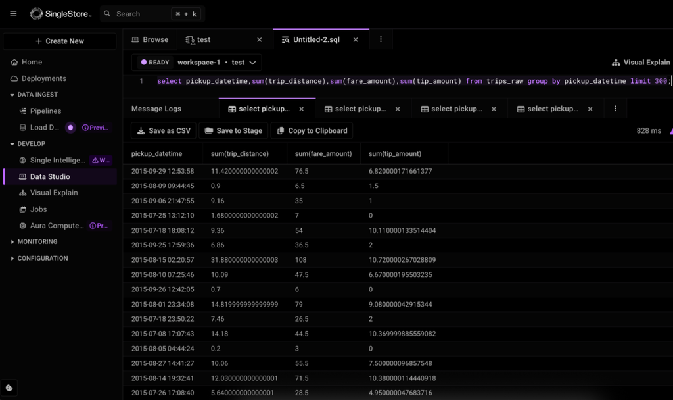673x400 pixels.
Task: Expand the Configuration section
Action: coord(12,259)
